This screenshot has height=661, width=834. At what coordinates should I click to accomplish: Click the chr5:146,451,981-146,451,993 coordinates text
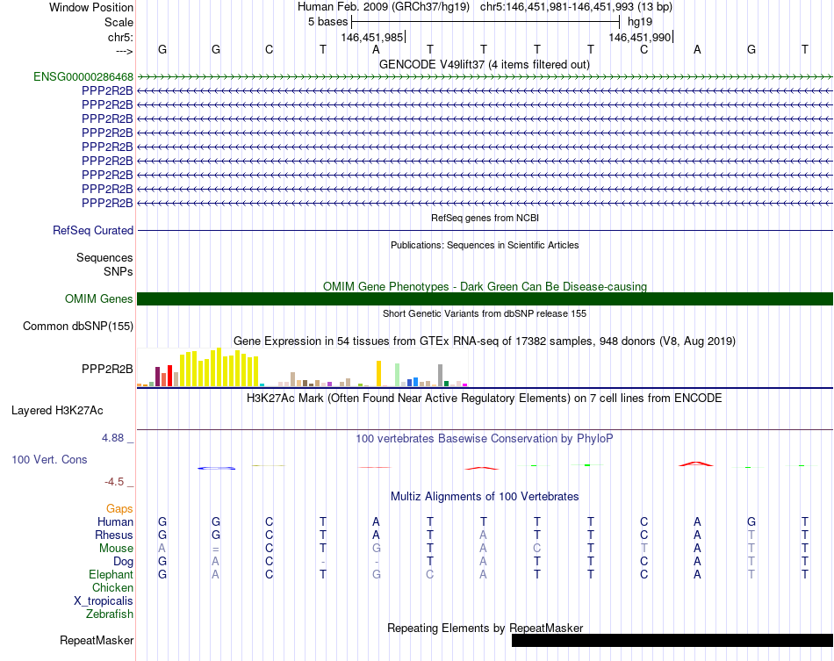(x=576, y=7)
